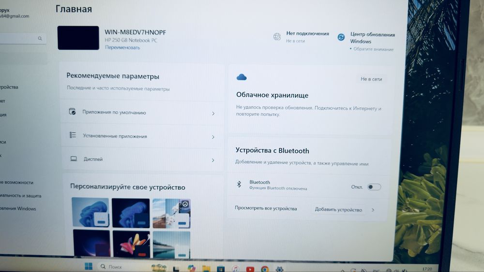Turn on the Bluetooth switch
The height and width of the screenshot is (272, 484).
coord(374,187)
